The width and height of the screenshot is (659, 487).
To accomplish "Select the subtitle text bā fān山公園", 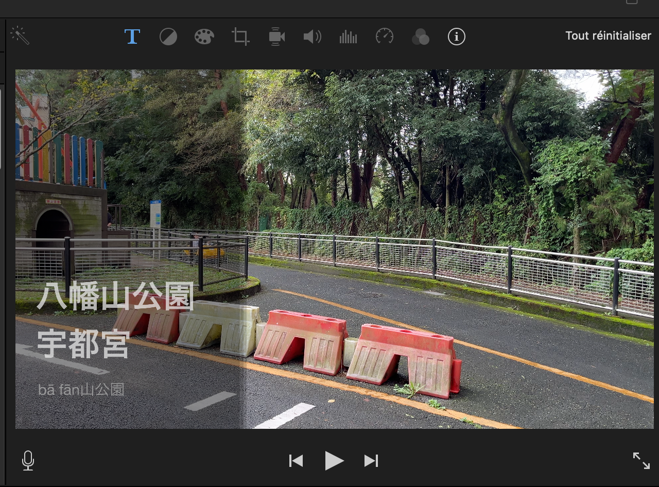I will click(81, 390).
